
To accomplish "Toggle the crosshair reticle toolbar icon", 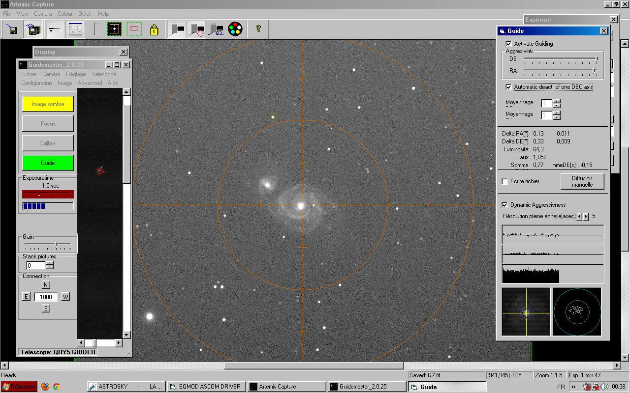I will 114,29.
